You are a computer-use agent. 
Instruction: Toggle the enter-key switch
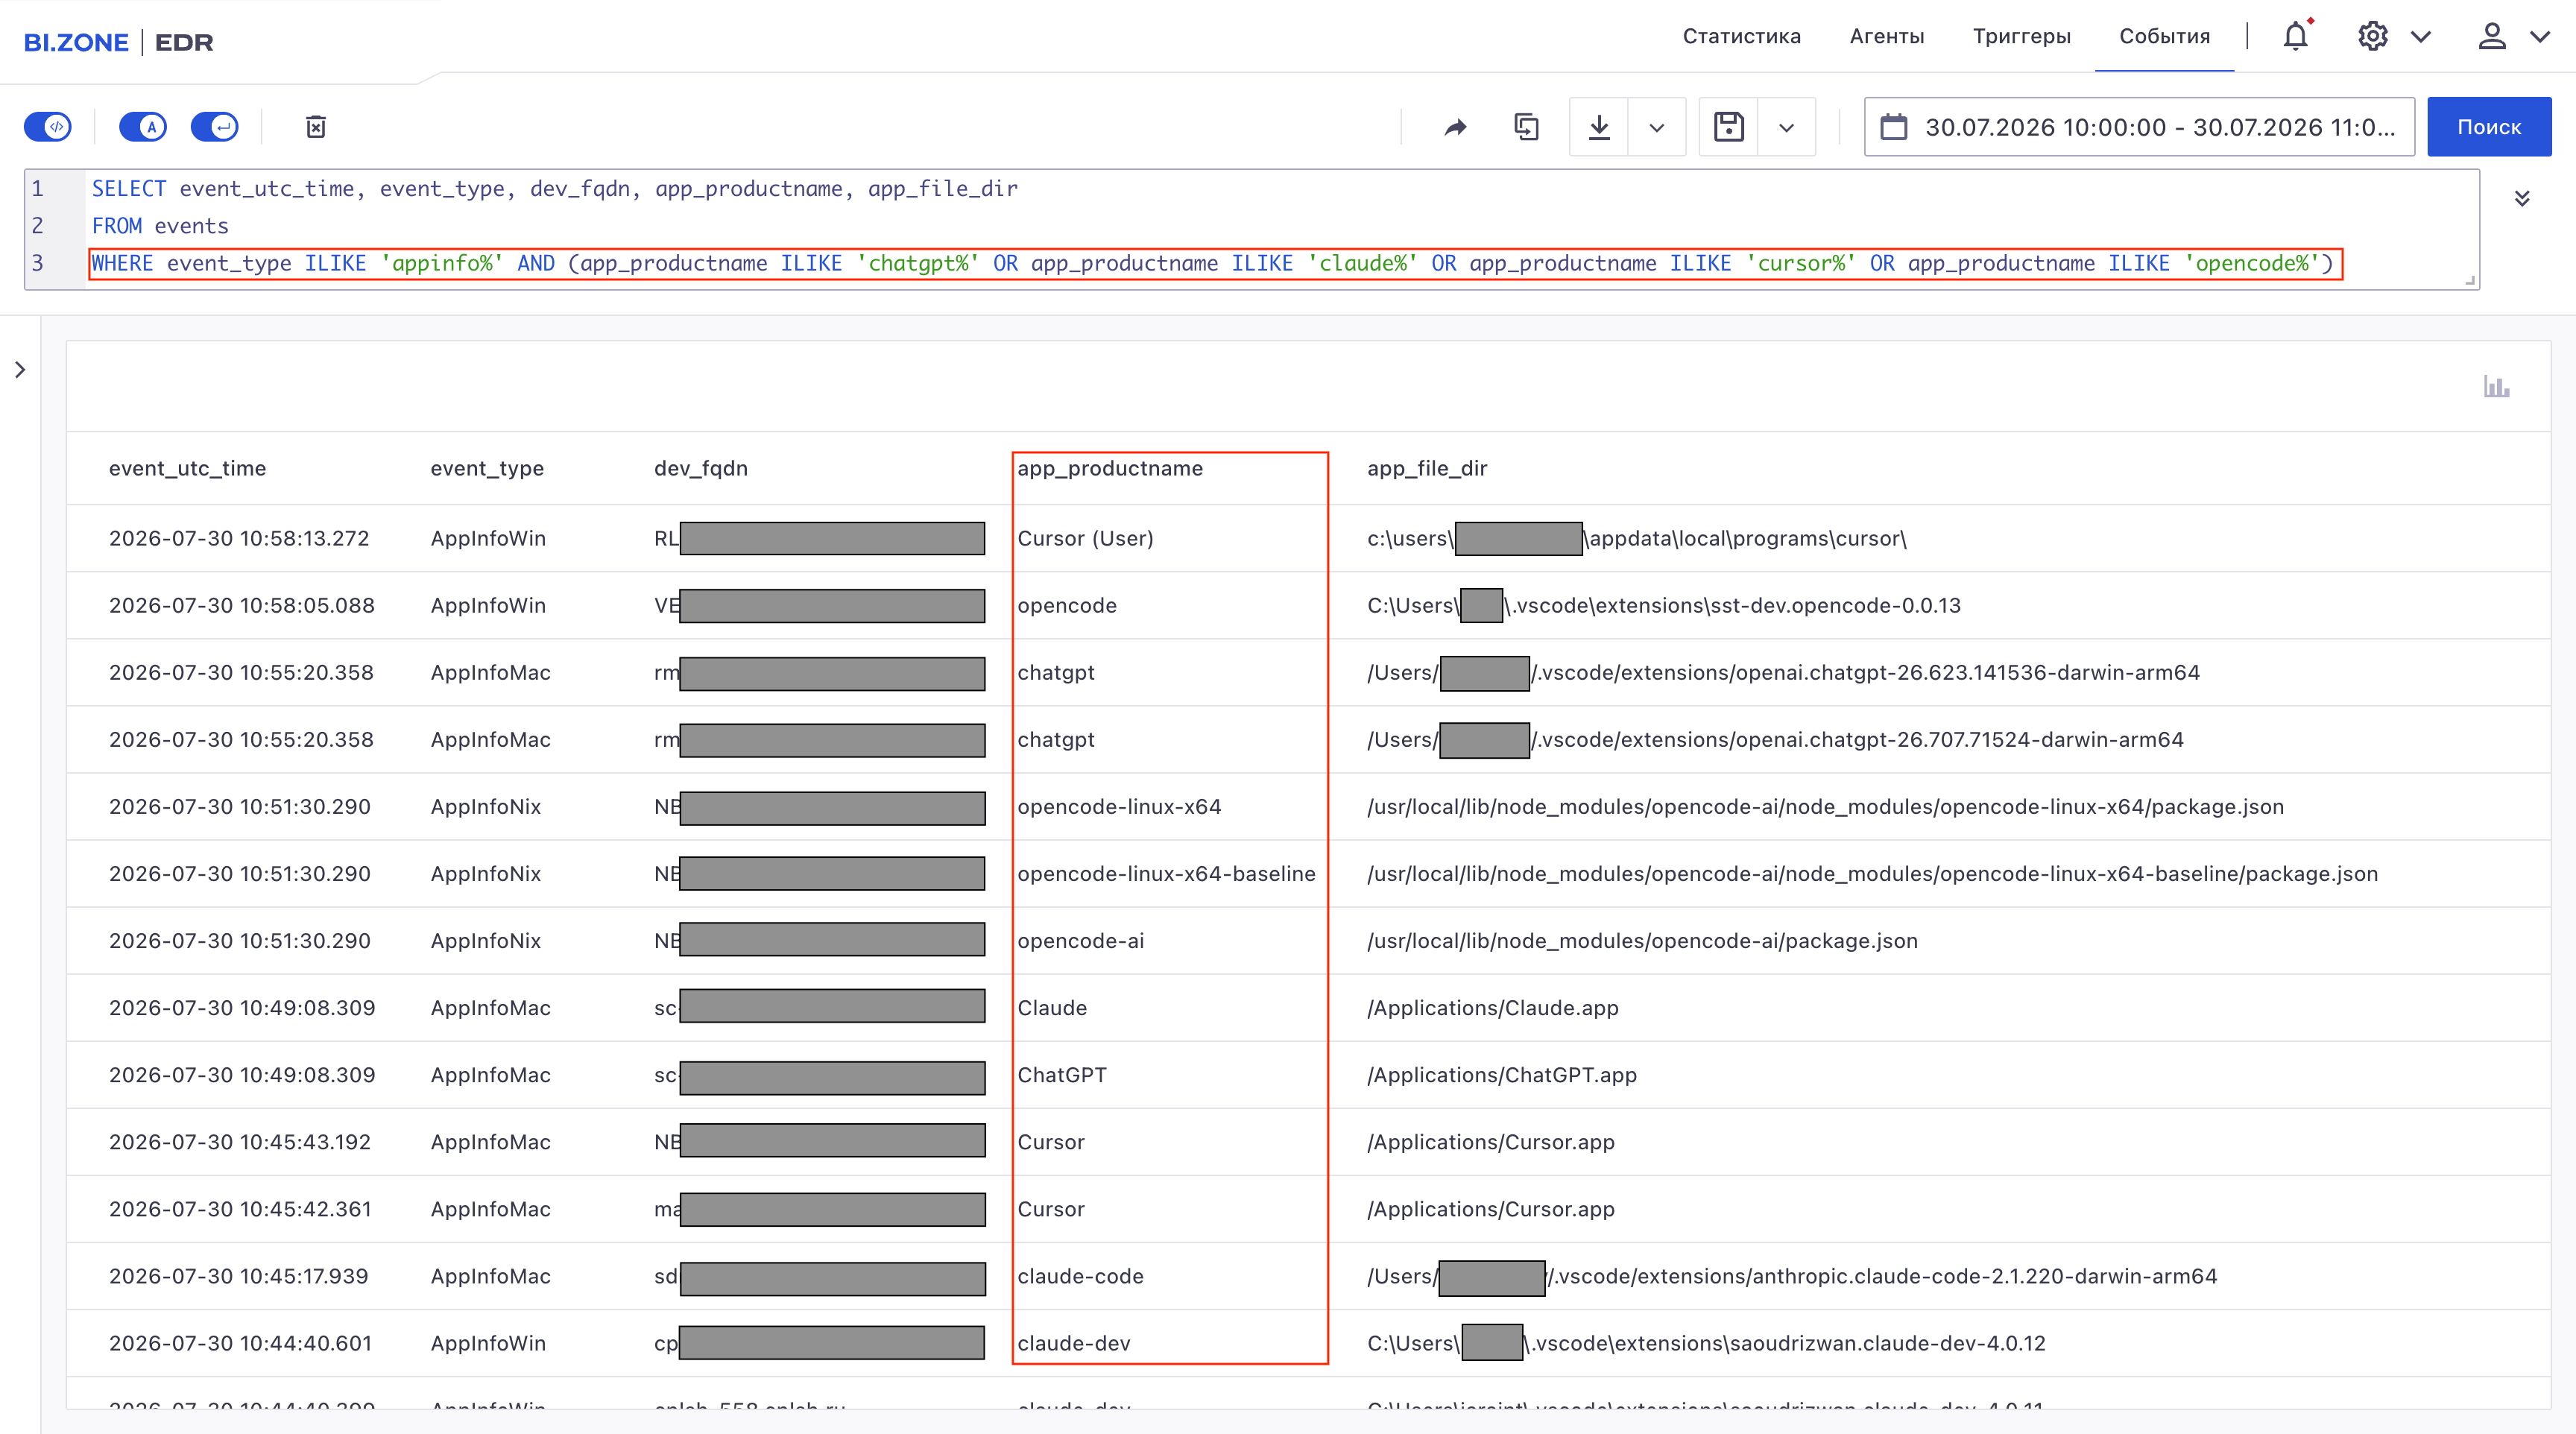pyautogui.click(x=215, y=127)
